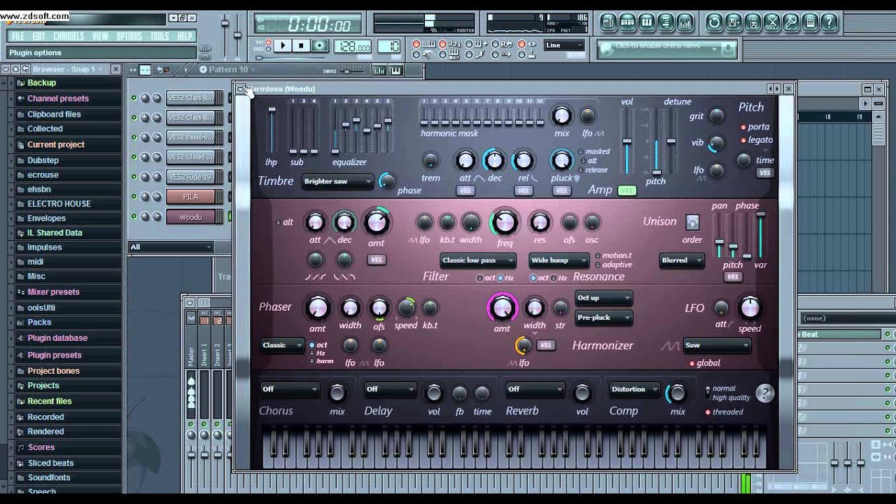Select the Woodu channel button
The width and height of the screenshot is (896, 504).
190,217
